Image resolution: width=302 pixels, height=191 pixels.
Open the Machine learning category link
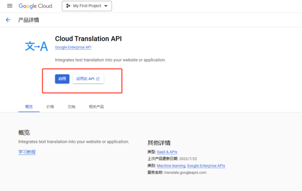point(171,165)
